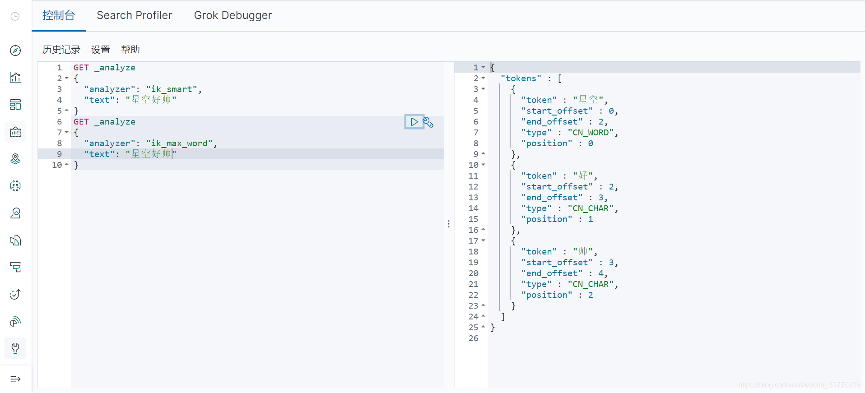Collapse second token object at response line 10
The width and height of the screenshot is (865, 393).
(483, 165)
